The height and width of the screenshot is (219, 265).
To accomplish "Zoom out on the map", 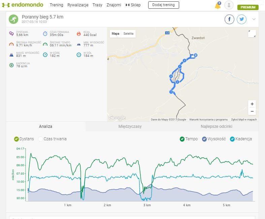I will (252, 111).
